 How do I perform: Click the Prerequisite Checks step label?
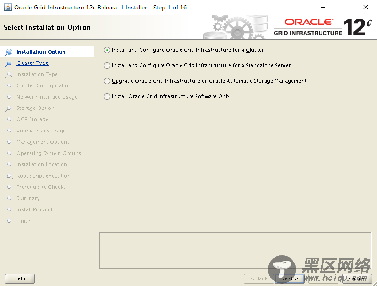(41, 187)
